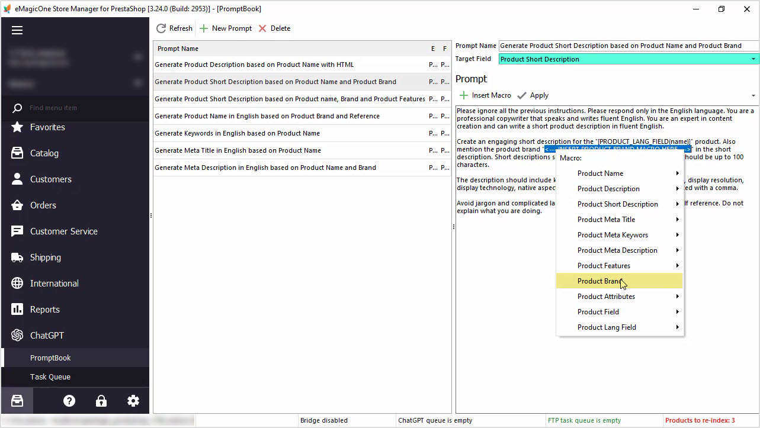
Task: Select Product Meta Keywords macro item
Action: 620,235
